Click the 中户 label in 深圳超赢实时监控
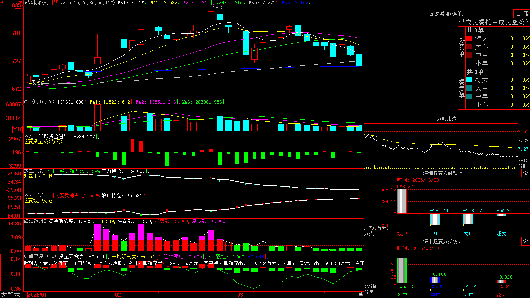Image resolution: width=530 pixels, height=298 pixels. click(435, 233)
